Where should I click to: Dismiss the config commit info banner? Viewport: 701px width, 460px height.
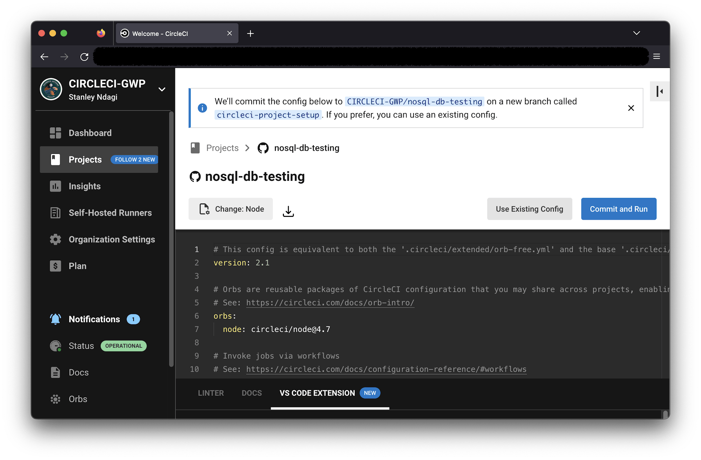pyautogui.click(x=631, y=108)
